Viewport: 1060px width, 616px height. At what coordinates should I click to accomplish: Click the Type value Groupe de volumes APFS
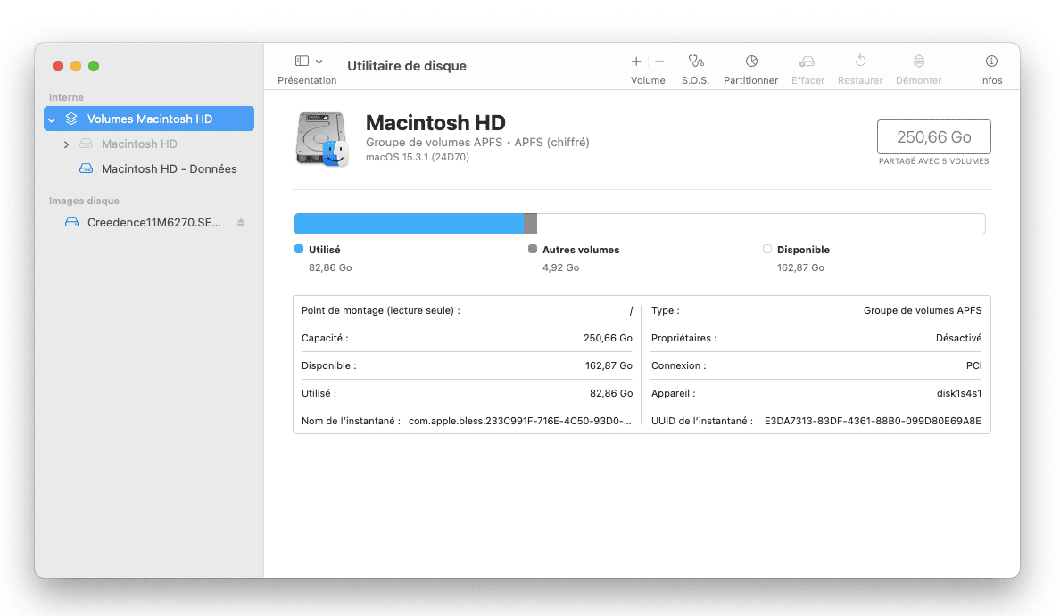[922, 311]
